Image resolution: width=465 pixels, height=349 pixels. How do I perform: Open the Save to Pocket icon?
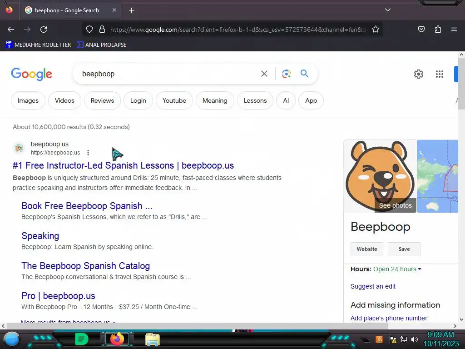(421, 29)
